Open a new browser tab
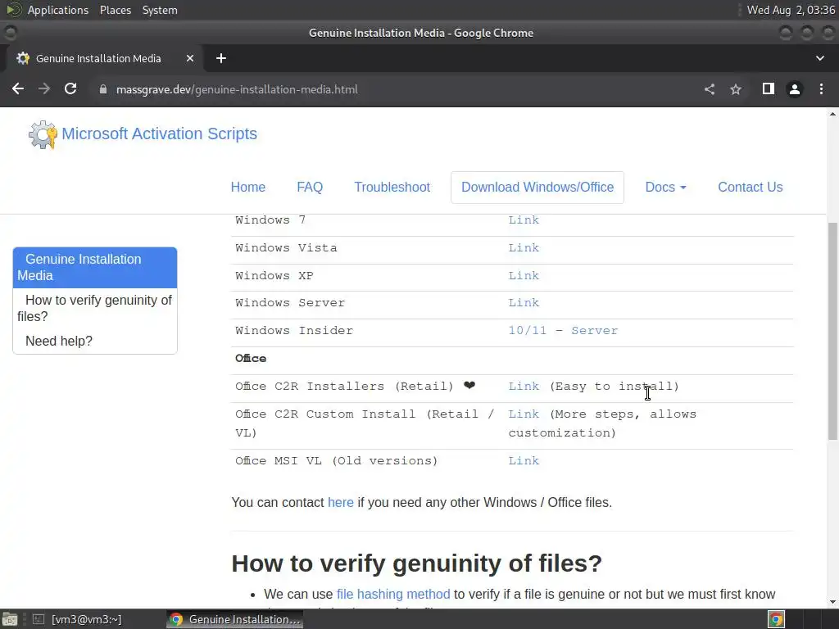The width and height of the screenshot is (839, 629). click(221, 58)
